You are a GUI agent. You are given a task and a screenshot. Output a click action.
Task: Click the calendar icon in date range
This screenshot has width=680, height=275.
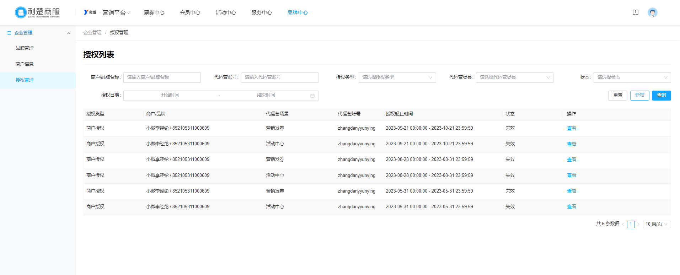[x=312, y=96]
